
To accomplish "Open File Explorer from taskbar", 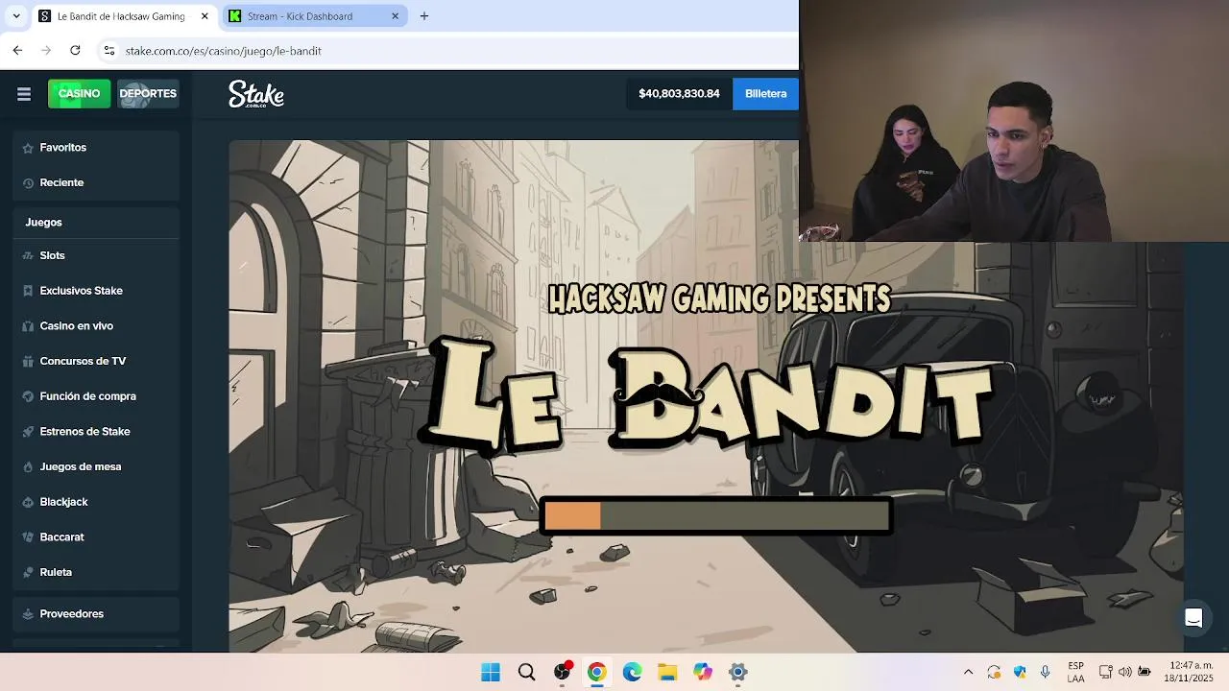I will pos(667,672).
